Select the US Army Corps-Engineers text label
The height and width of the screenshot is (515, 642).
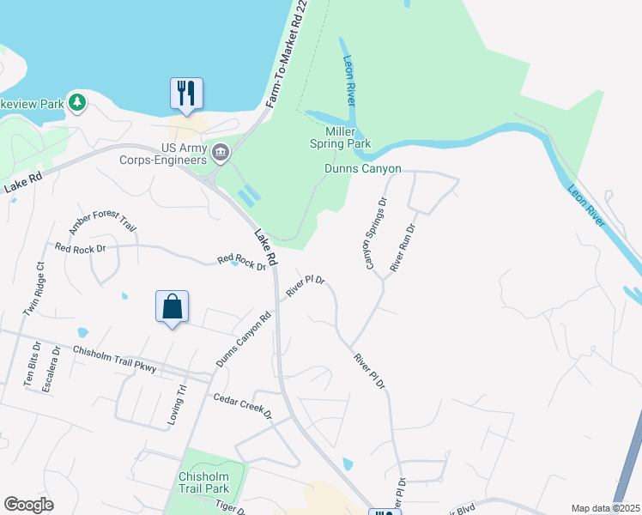(x=163, y=154)
